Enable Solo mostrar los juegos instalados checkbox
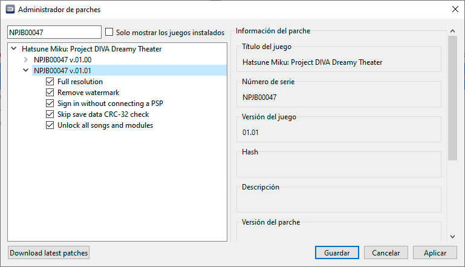Image resolution: width=465 pixels, height=267 pixels. point(109,31)
